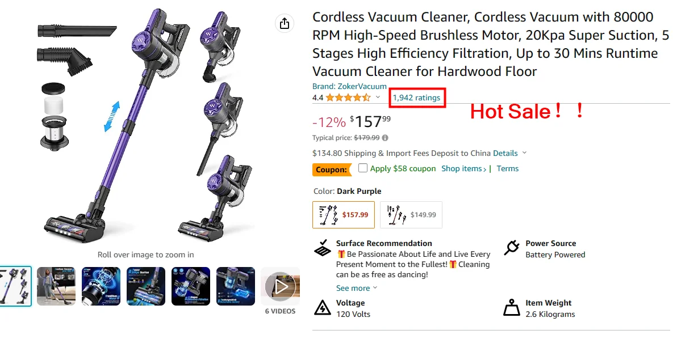
Task: Open the coupon Terms link
Action: coord(508,168)
